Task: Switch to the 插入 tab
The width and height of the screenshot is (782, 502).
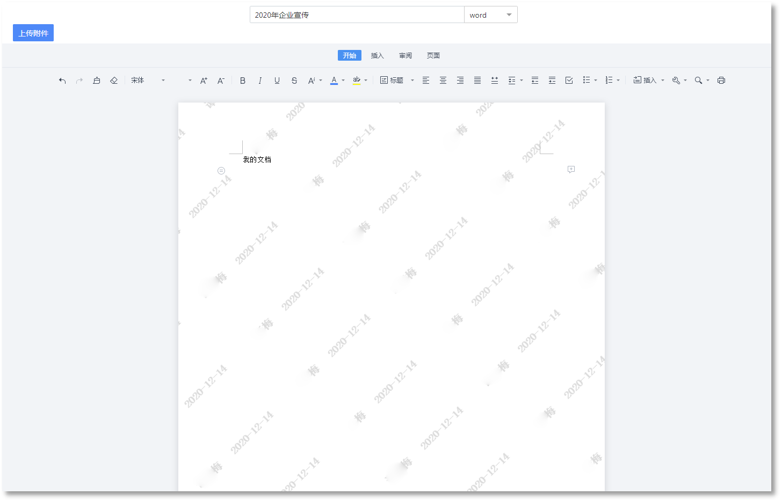Action: click(x=378, y=56)
